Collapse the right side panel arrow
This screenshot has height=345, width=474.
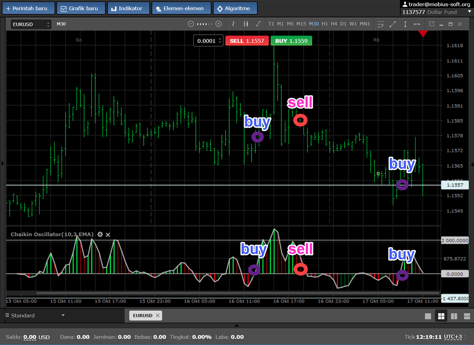[472, 164]
